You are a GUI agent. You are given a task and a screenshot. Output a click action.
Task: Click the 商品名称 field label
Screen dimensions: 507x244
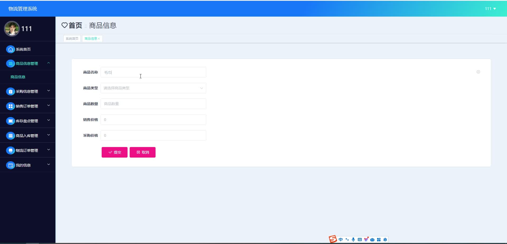click(x=91, y=72)
